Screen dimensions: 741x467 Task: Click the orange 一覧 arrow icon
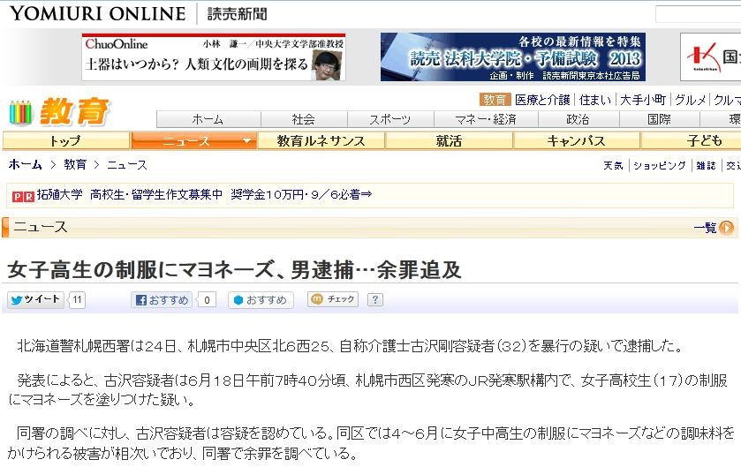(x=726, y=228)
